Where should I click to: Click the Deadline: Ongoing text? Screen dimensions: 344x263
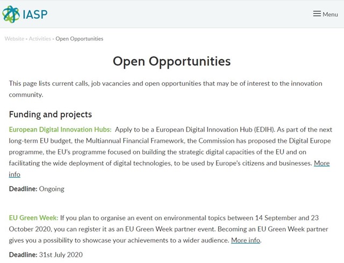coord(37,189)
